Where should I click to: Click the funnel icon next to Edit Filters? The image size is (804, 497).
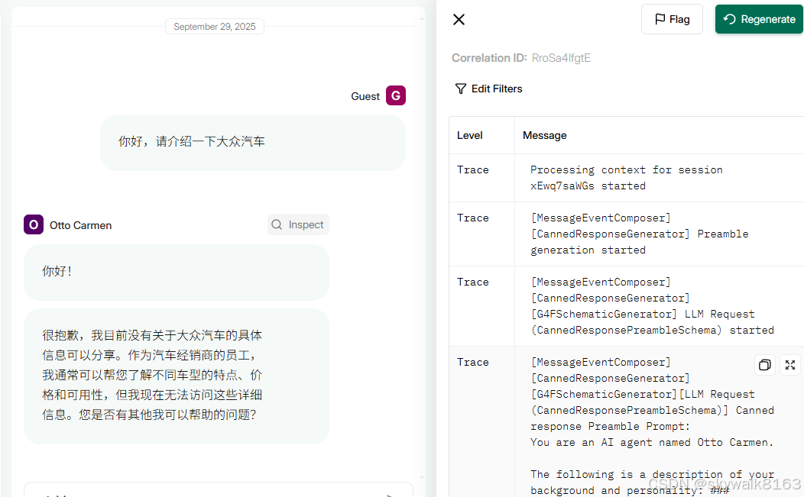[x=460, y=89]
